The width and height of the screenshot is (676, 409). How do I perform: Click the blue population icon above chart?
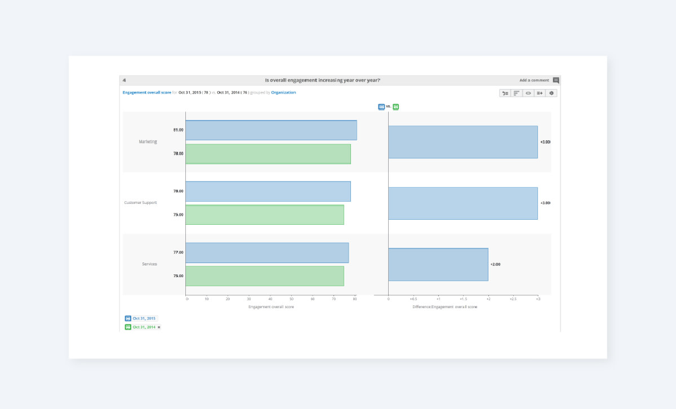(381, 106)
